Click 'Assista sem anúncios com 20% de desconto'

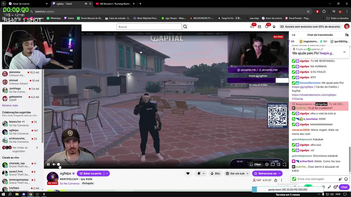click(310, 27)
